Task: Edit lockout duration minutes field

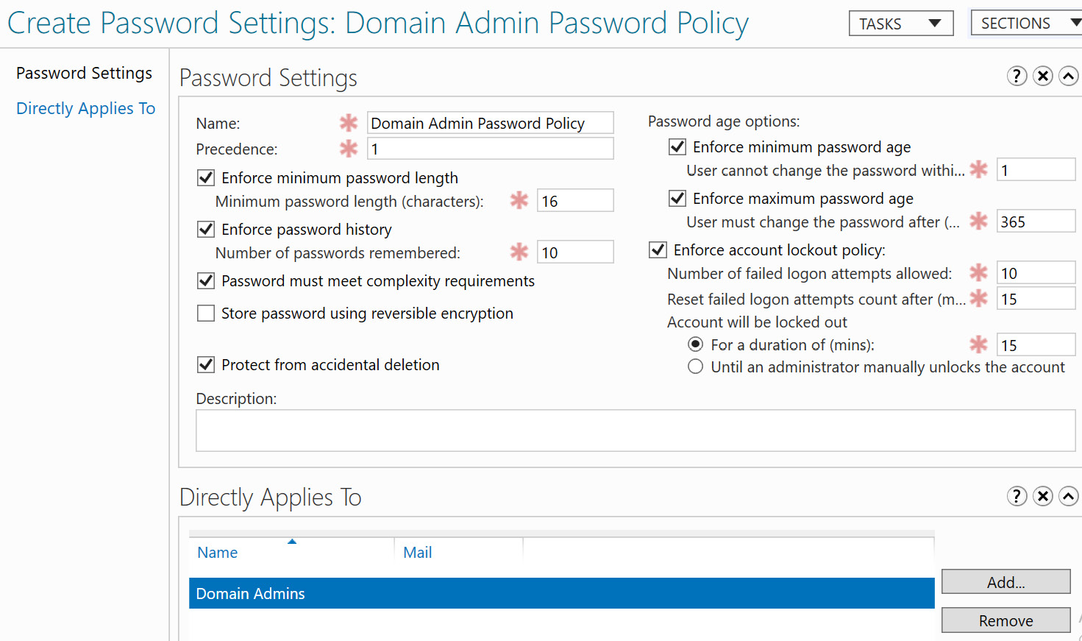Action: coord(1036,344)
